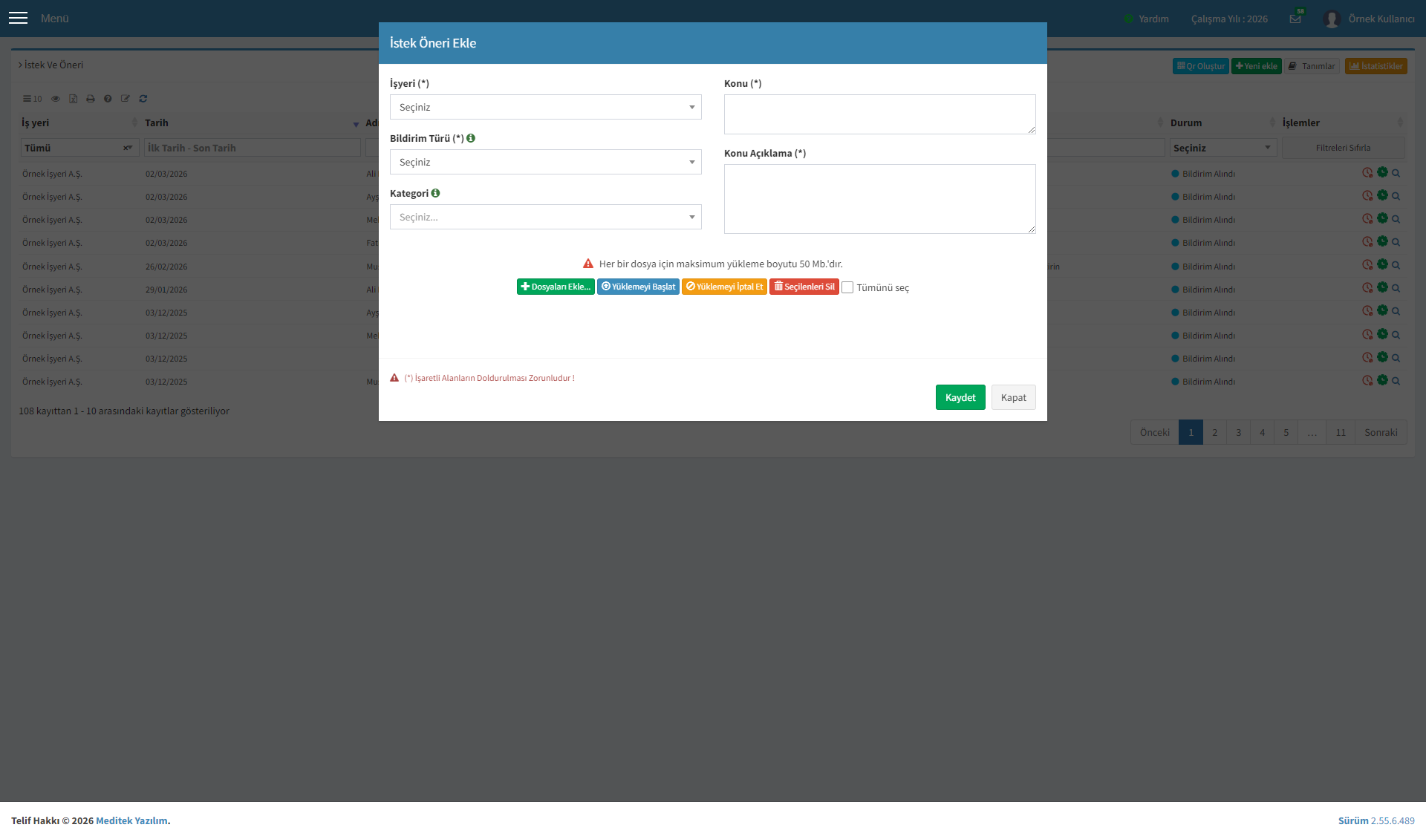Click the green gear icon in 26/02/2026 row
The height and width of the screenshot is (839, 1426).
(x=1382, y=264)
